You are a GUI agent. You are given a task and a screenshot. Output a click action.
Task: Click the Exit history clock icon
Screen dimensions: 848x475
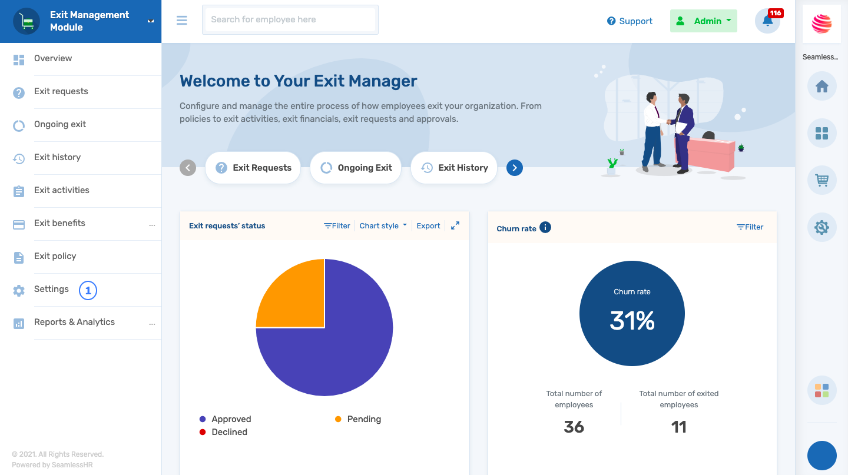point(18,158)
